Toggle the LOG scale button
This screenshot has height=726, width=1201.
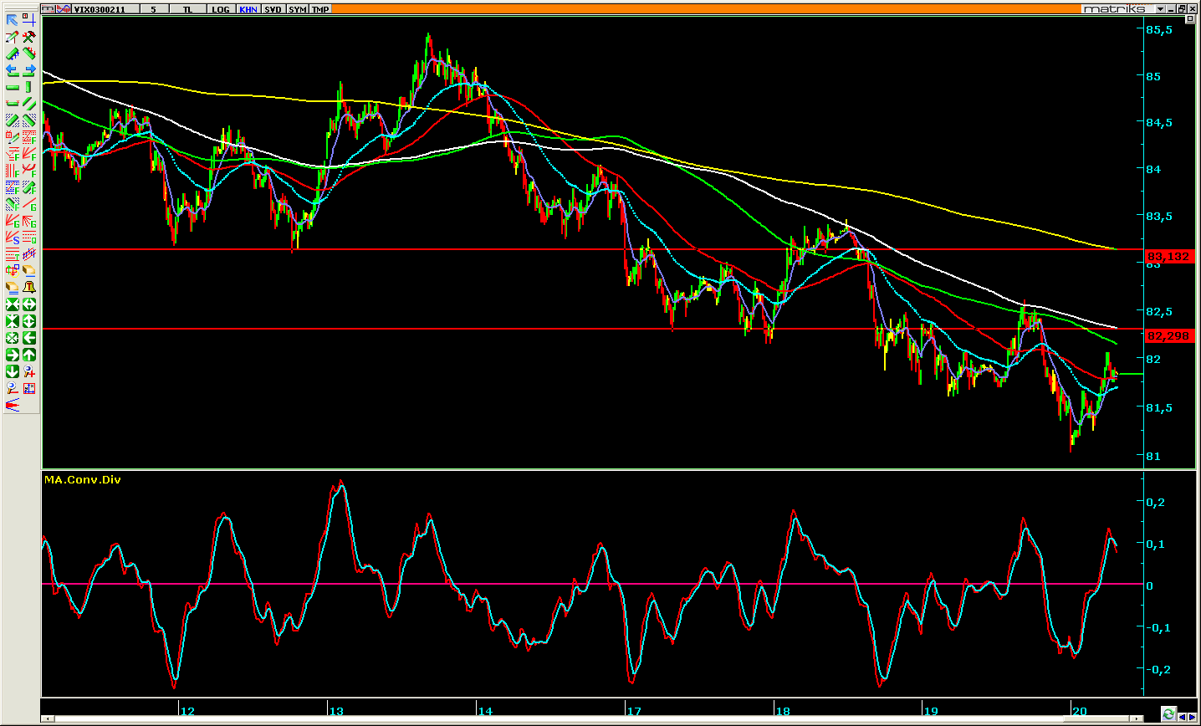[x=220, y=9]
